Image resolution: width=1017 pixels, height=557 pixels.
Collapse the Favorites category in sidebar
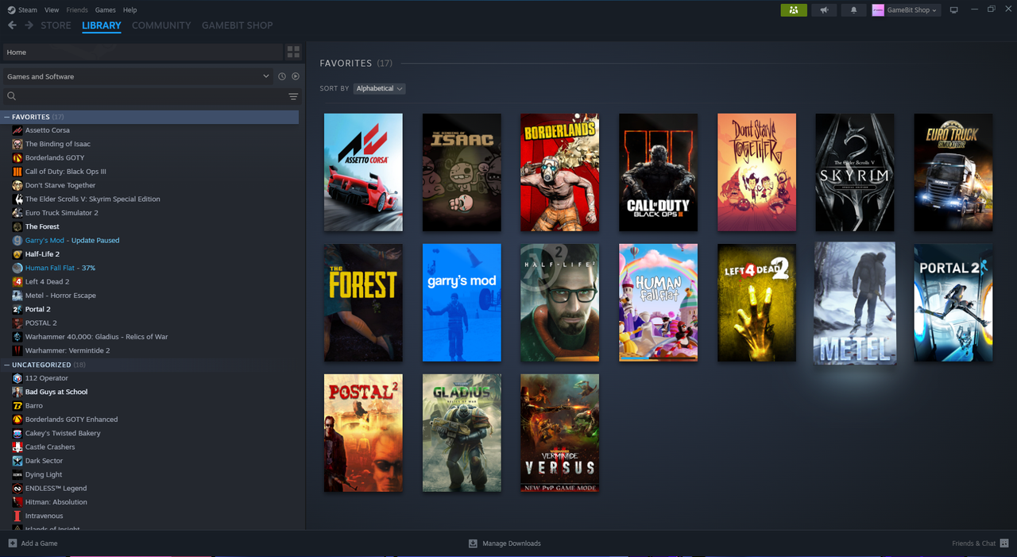pos(7,117)
